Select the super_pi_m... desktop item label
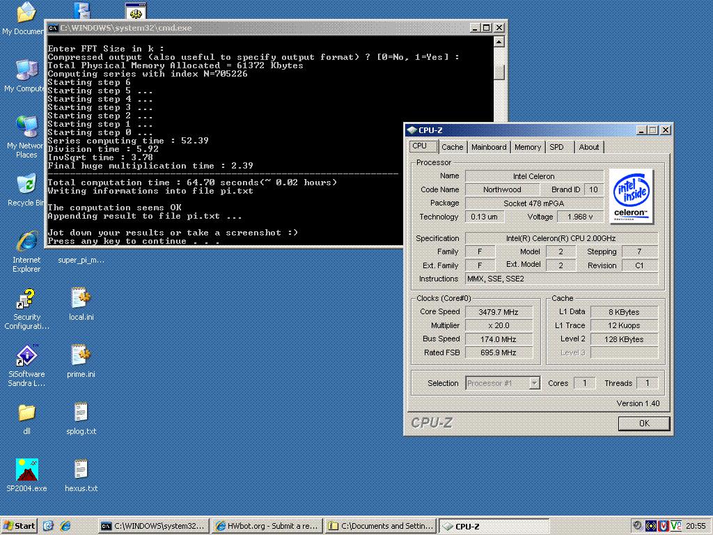Viewport: 713px width, 535px height. [x=81, y=261]
